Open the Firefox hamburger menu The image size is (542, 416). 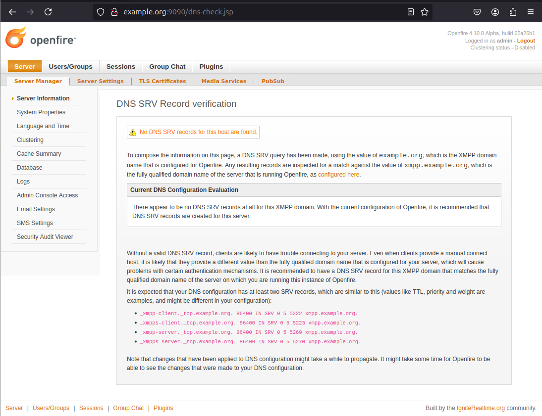pyautogui.click(x=531, y=11)
